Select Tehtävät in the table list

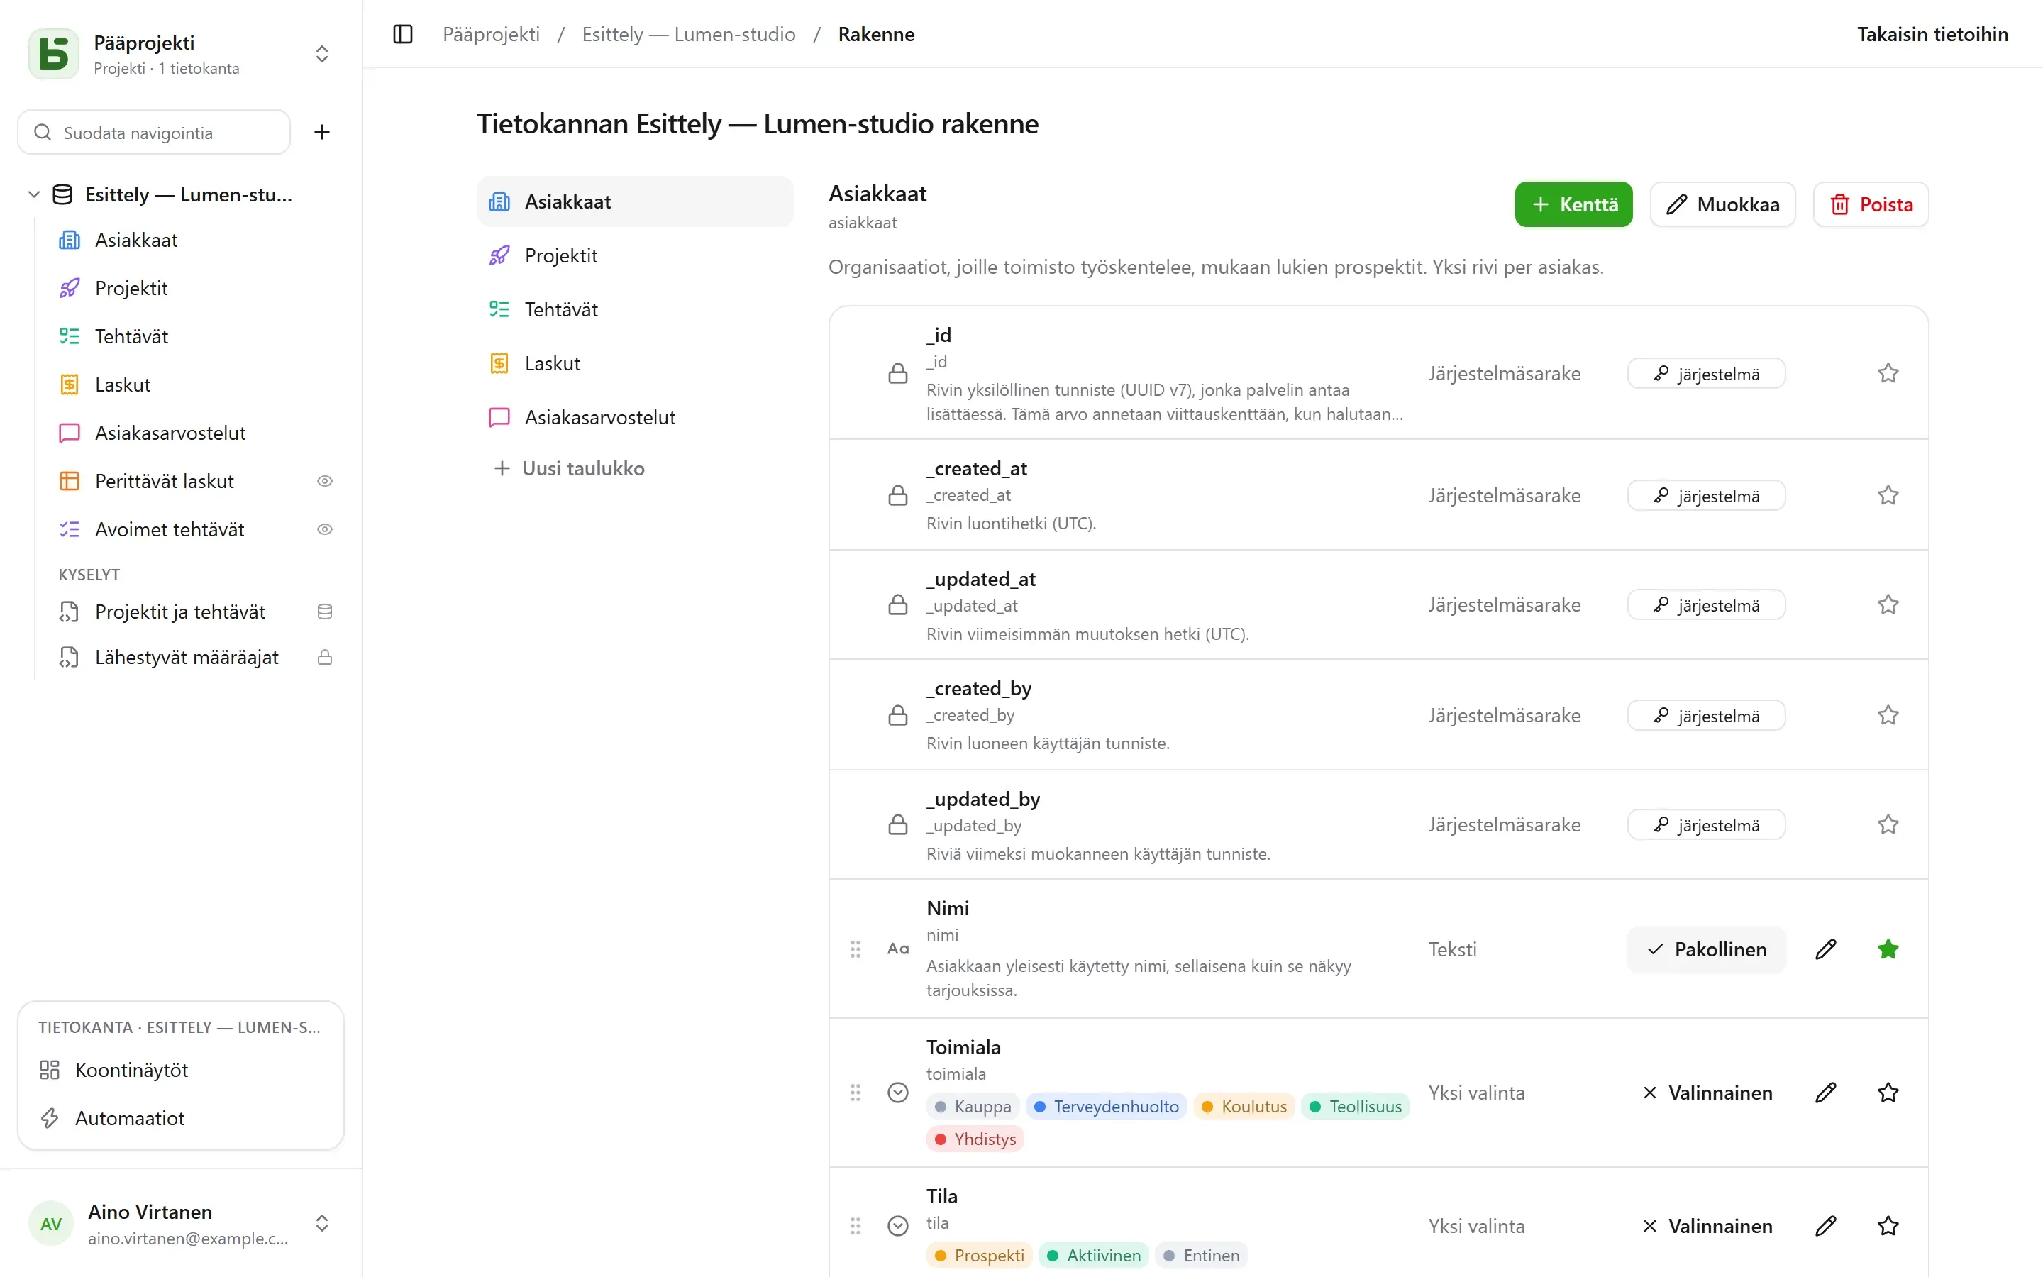coord(635,310)
